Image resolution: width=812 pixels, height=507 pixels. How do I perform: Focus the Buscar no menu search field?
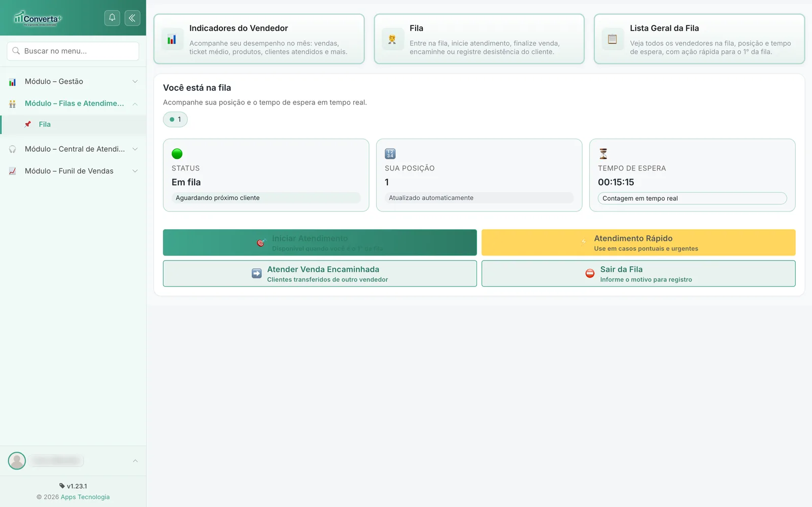pyautogui.click(x=73, y=51)
